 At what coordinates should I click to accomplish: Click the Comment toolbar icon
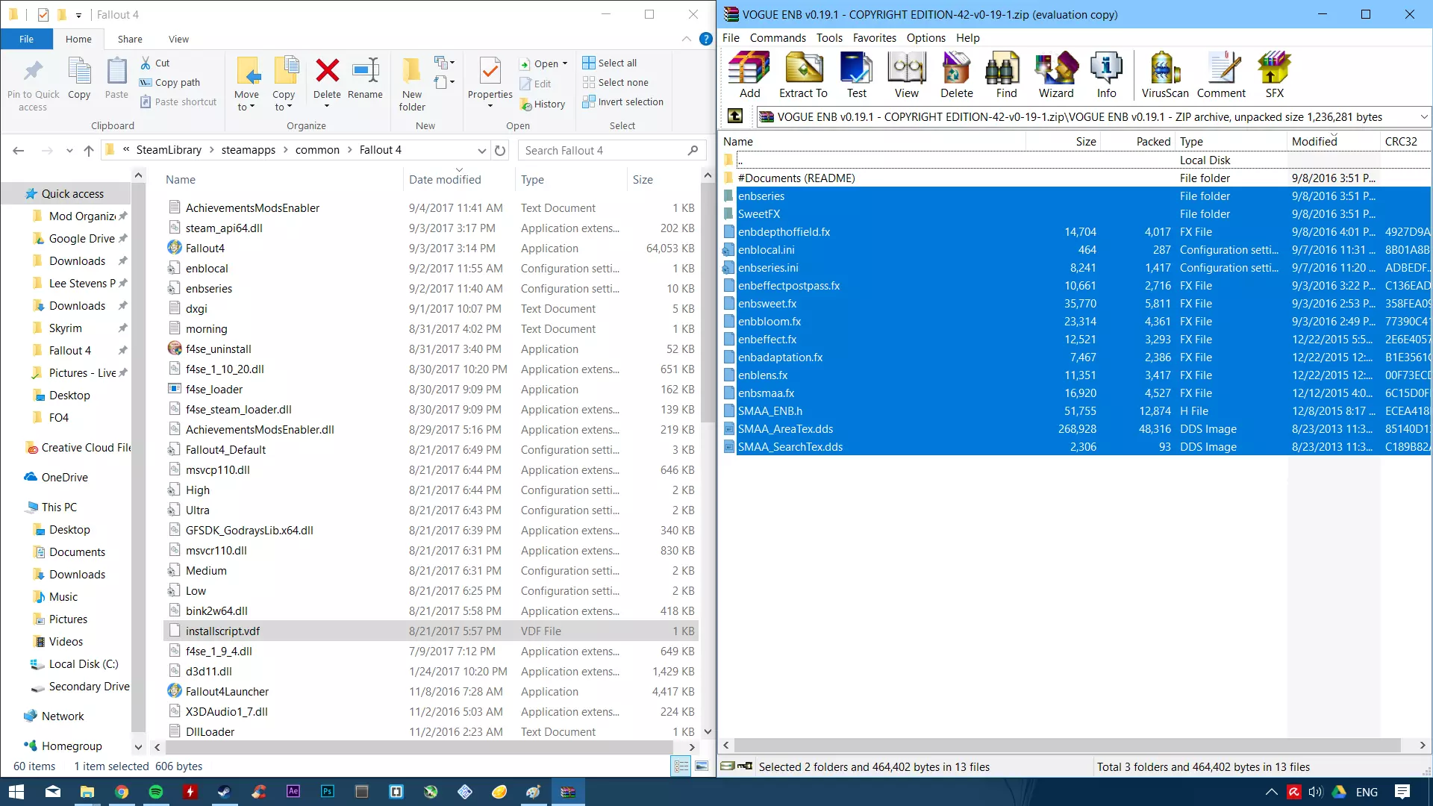coord(1221,75)
